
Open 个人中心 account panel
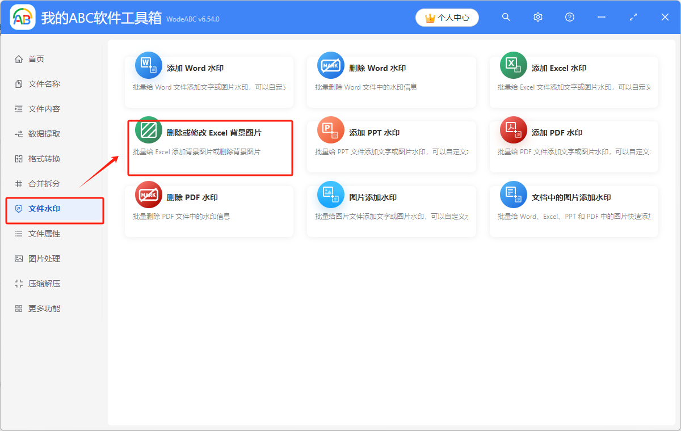pyautogui.click(x=447, y=18)
